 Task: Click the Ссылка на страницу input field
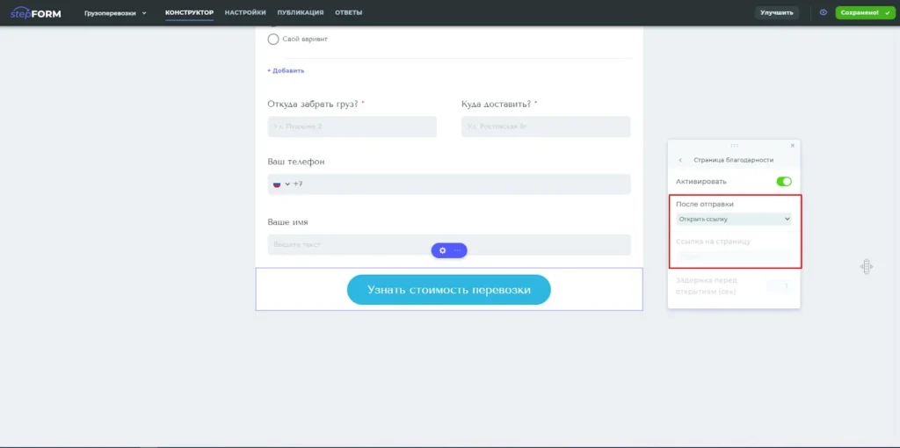[x=734, y=257]
